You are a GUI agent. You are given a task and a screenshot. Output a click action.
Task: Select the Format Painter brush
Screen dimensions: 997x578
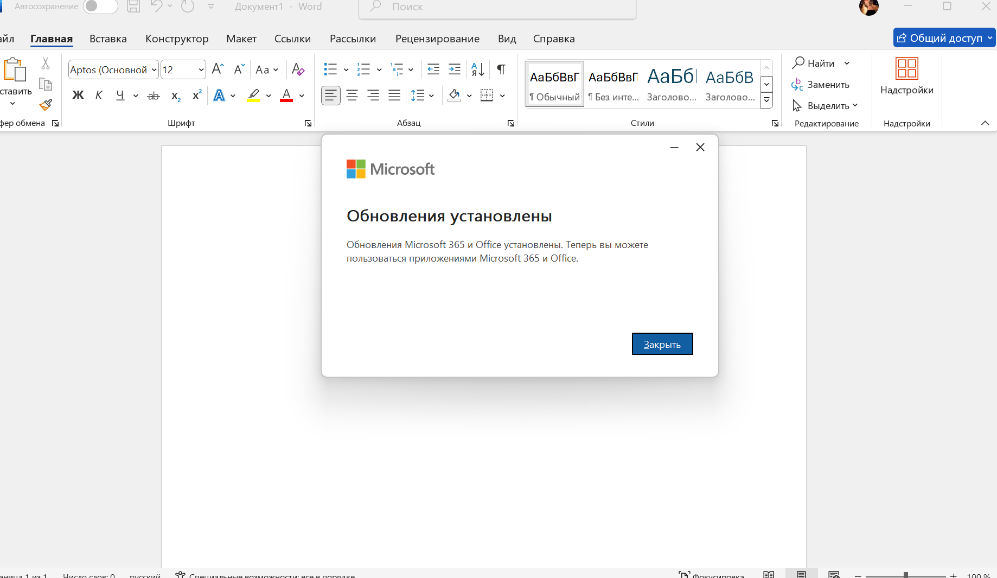tap(46, 104)
